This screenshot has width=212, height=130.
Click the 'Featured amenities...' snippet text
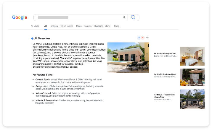pyautogui.click(x=163, y=100)
